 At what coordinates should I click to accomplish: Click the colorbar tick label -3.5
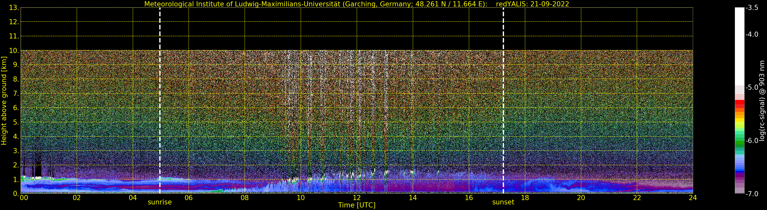pos(752,8)
